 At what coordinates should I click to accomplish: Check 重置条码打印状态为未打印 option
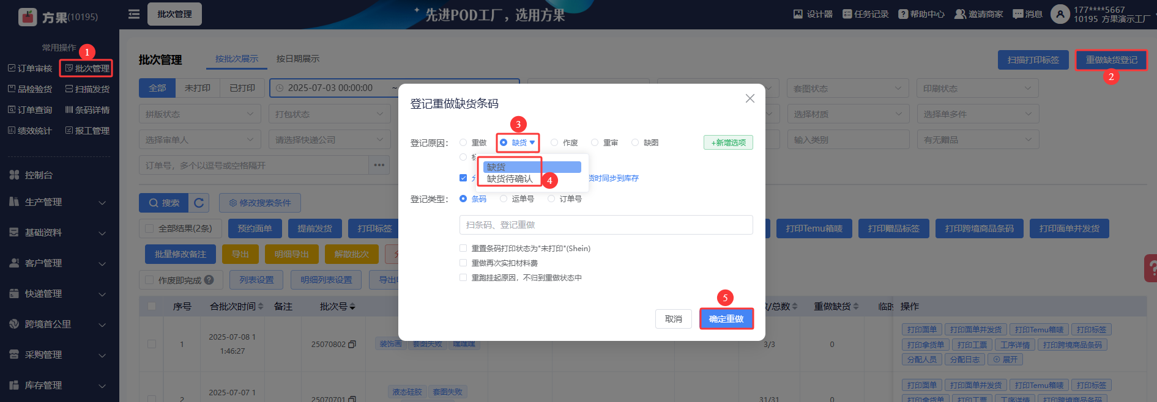click(463, 248)
